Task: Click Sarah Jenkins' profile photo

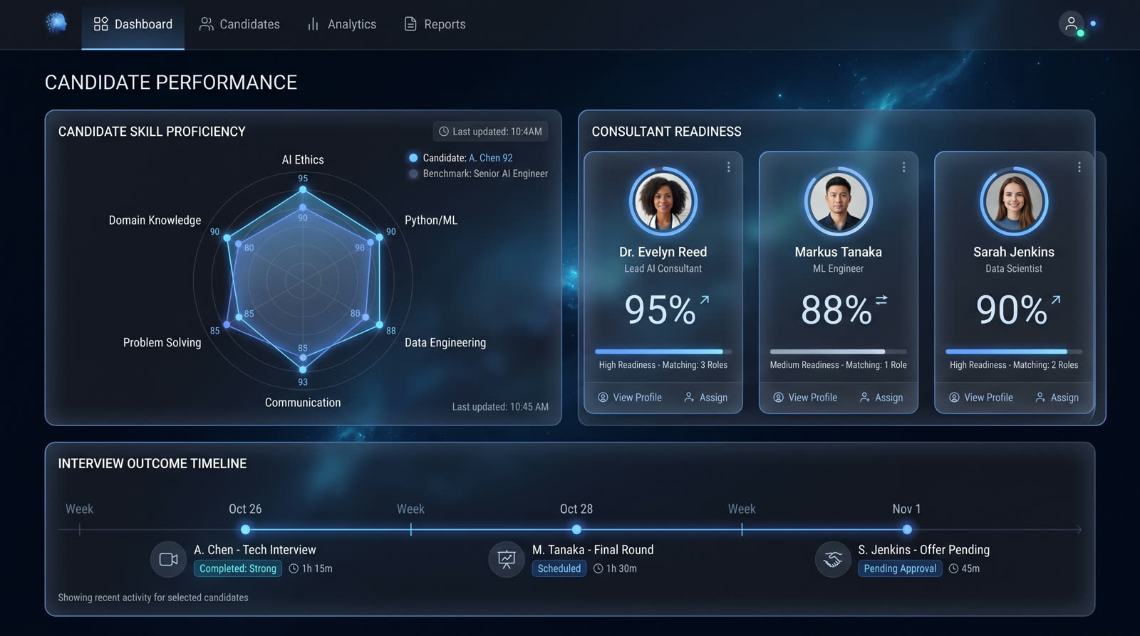Action: coord(1013,201)
